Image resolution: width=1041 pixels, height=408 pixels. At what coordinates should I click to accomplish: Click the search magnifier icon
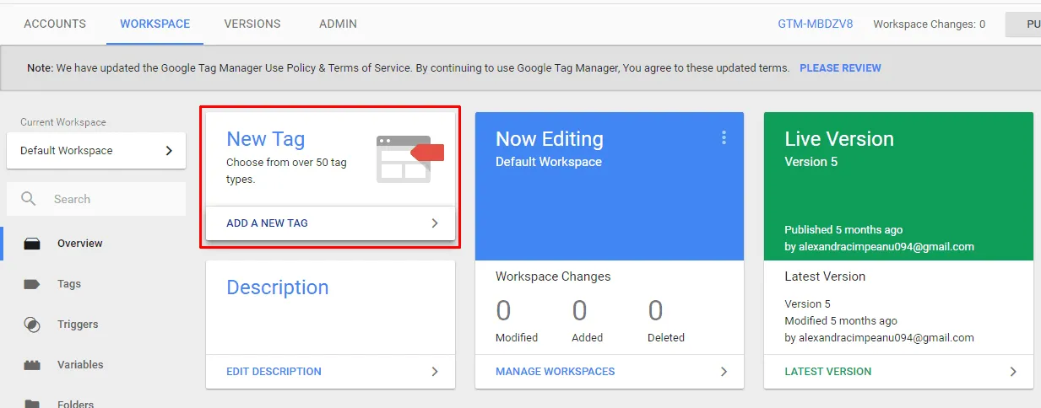tap(29, 199)
